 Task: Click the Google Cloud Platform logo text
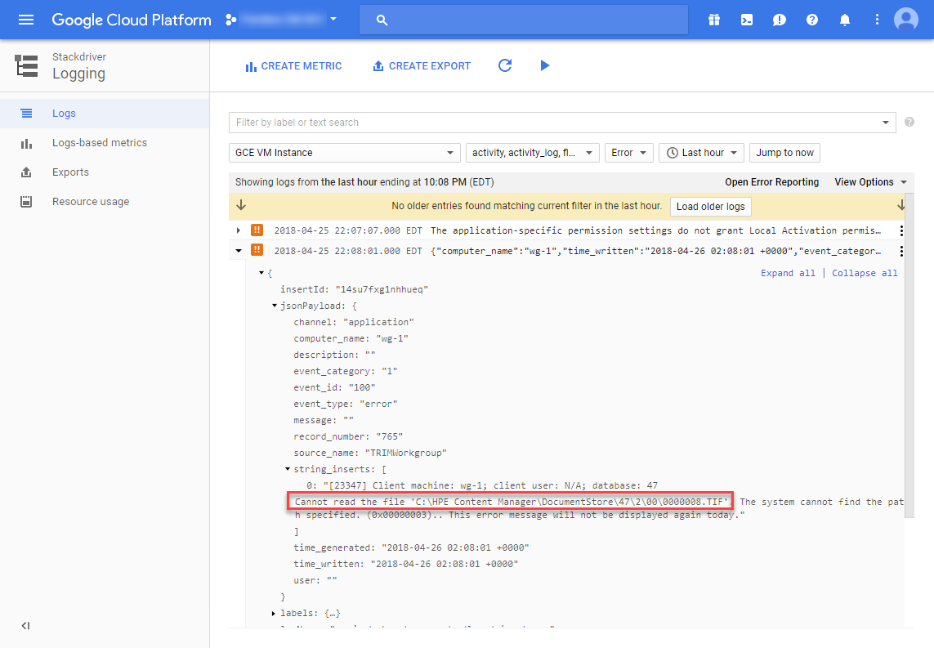pos(132,20)
